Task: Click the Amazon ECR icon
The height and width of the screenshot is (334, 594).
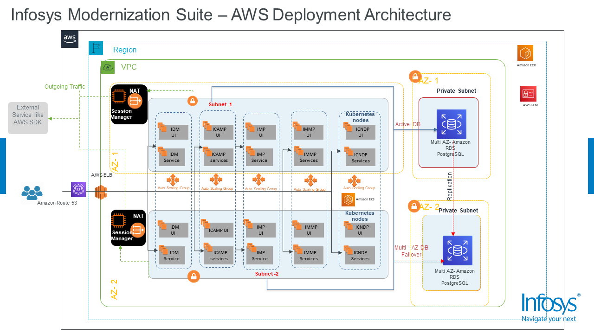Action: click(525, 53)
